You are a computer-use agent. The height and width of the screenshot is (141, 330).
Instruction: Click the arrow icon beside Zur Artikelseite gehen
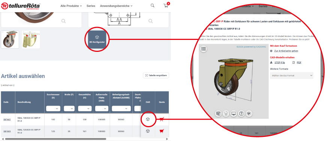click(271, 51)
